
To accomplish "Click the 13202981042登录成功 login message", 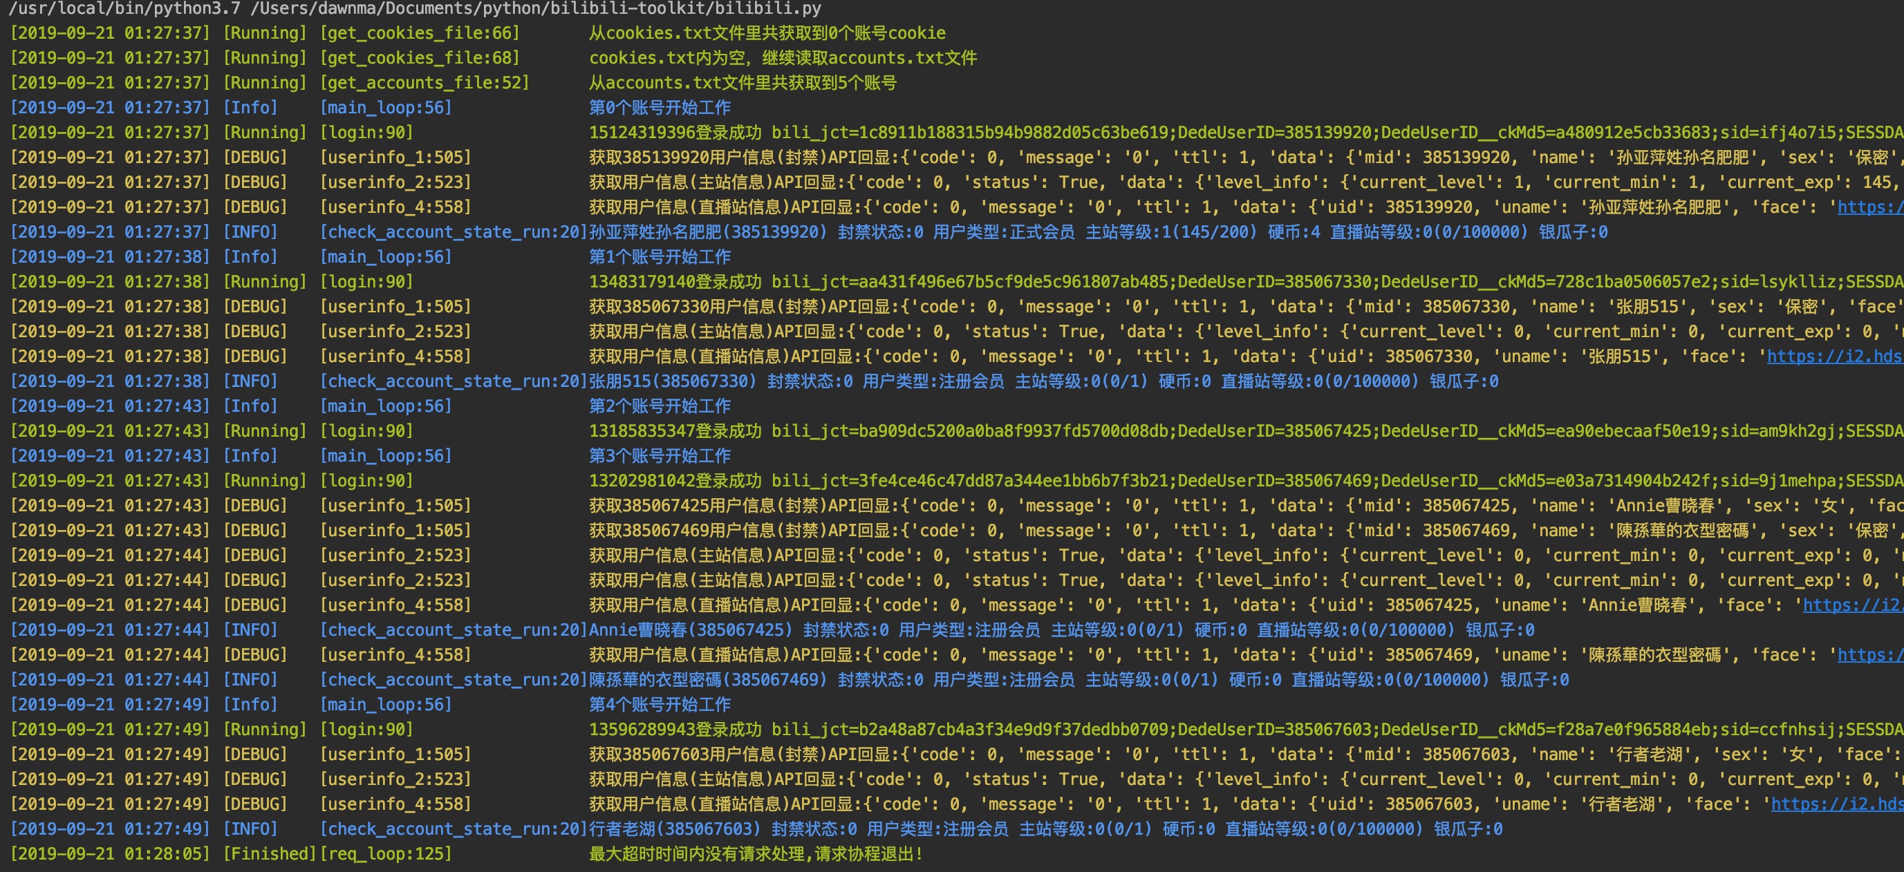I will (675, 481).
